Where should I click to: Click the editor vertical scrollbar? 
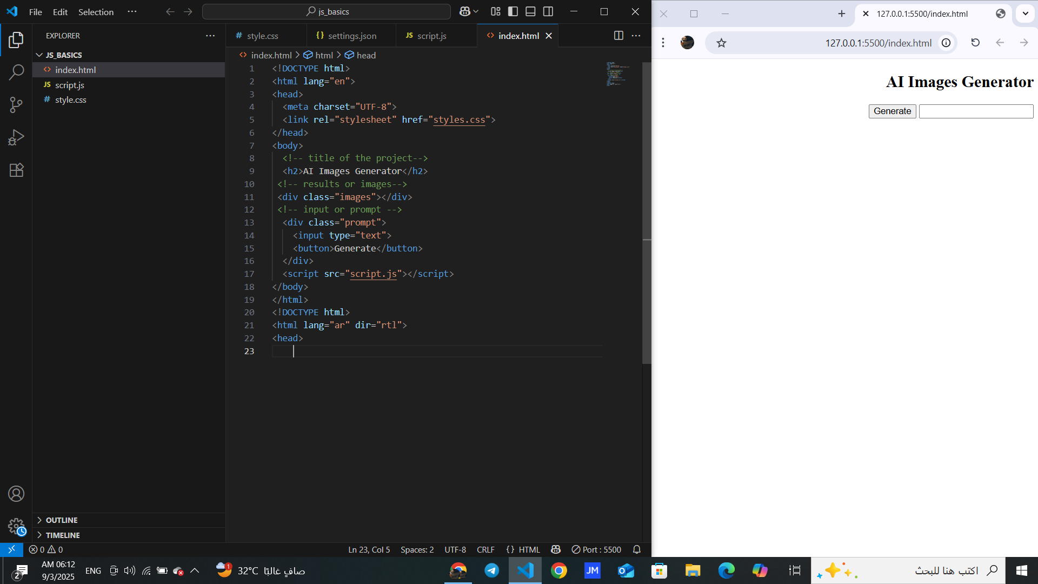click(x=647, y=213)
